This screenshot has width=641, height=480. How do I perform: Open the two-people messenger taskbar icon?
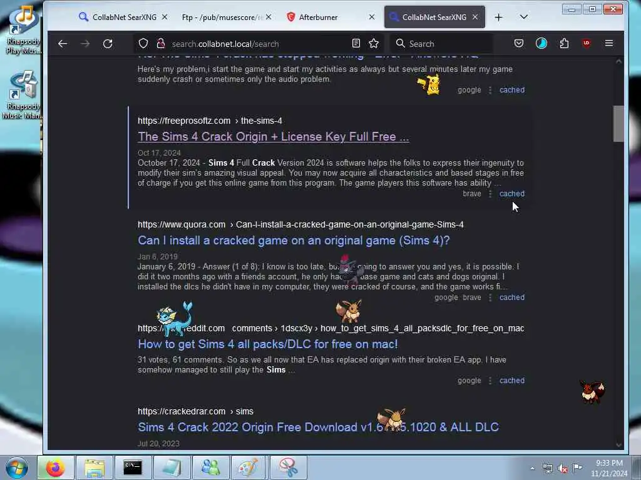coord(210,467)
